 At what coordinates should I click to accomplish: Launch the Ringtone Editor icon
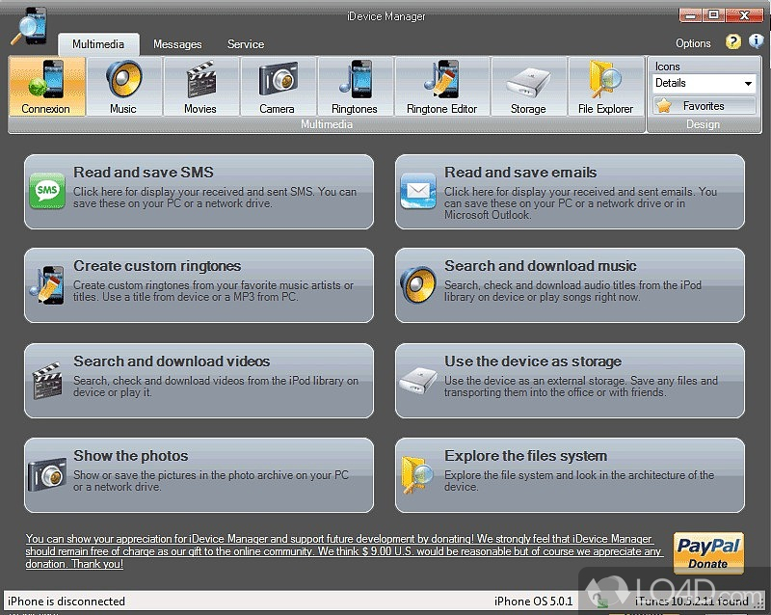441,87
